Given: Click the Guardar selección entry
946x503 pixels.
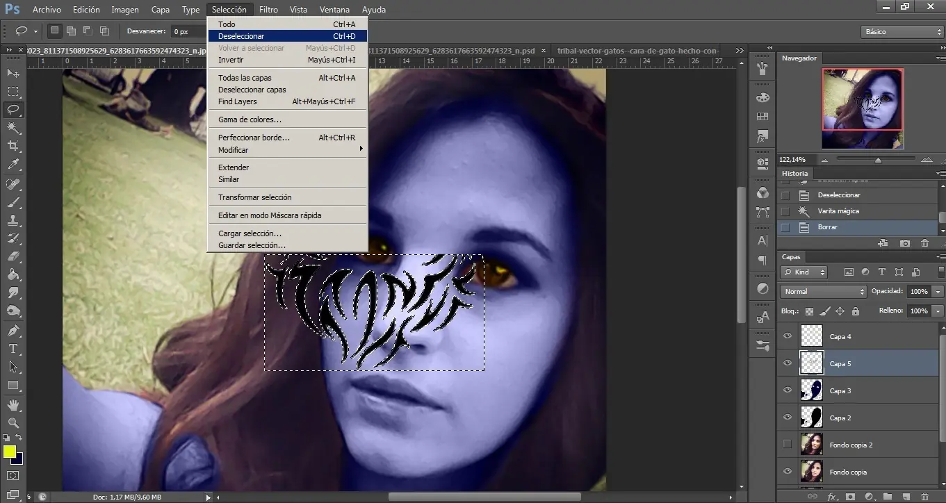Looking at the screenshot, I should click(287, 245).
